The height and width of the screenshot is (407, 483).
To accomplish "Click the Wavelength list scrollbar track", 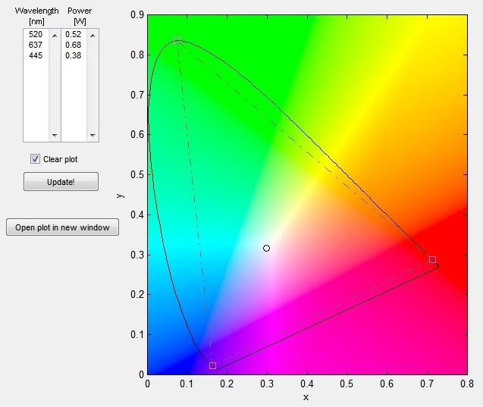I will pos(54,85).
